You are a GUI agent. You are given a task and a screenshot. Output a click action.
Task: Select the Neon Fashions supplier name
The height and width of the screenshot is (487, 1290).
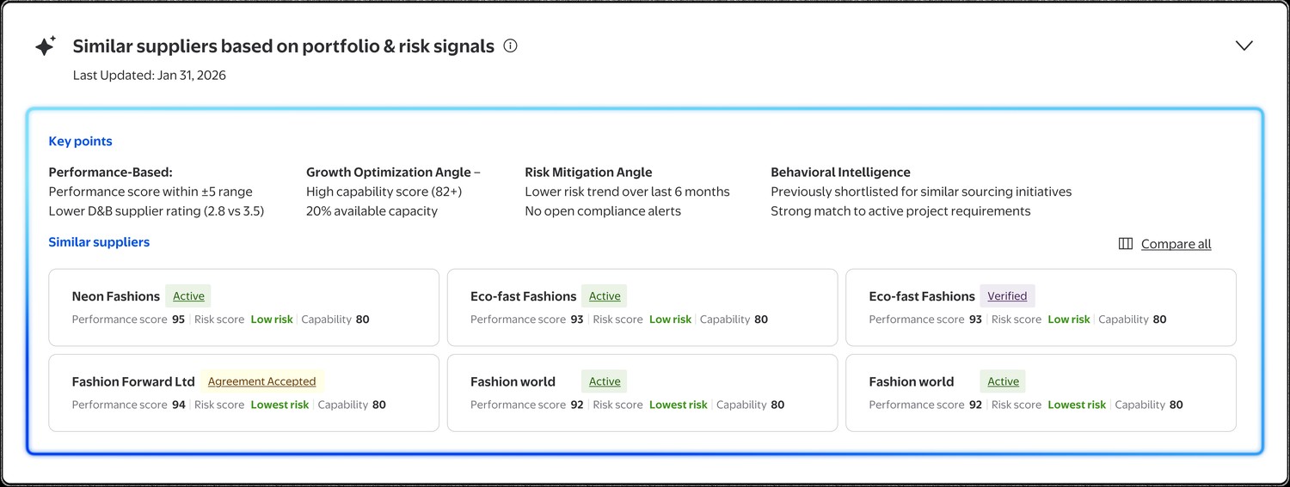point(116,296)
